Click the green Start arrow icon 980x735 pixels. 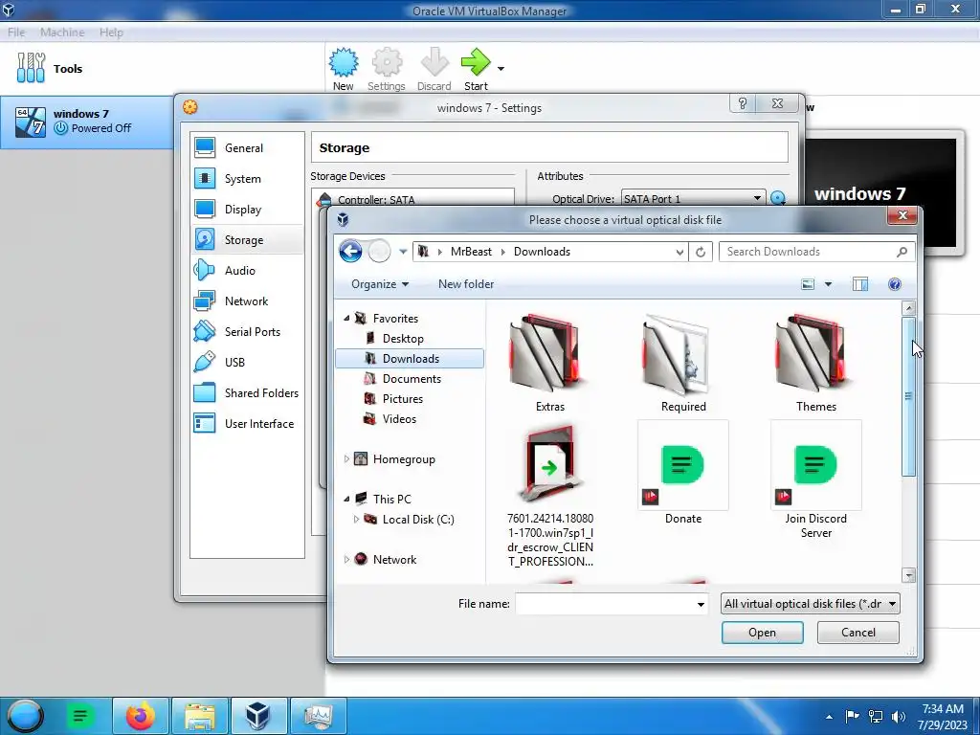pos(476,62)
